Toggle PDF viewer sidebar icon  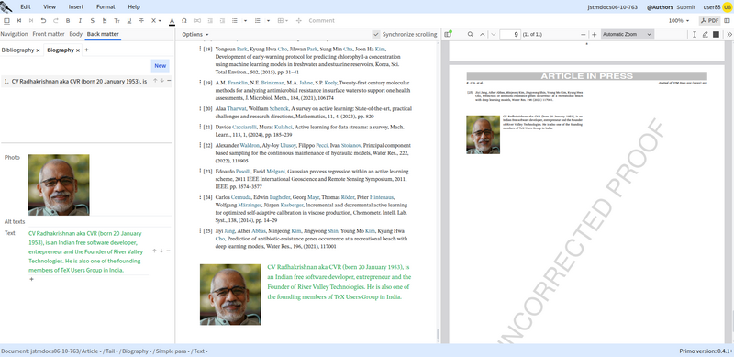449,34
